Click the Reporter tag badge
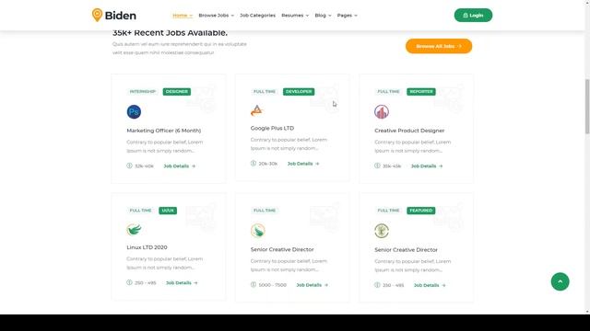The height and width of the screenshot is (331, 590). click(x=421, y=92)
